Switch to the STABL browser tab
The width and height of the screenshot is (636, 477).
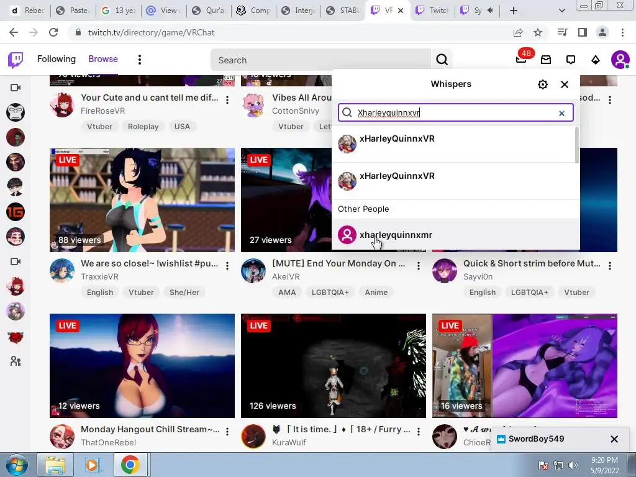click(x=343, y=11)
